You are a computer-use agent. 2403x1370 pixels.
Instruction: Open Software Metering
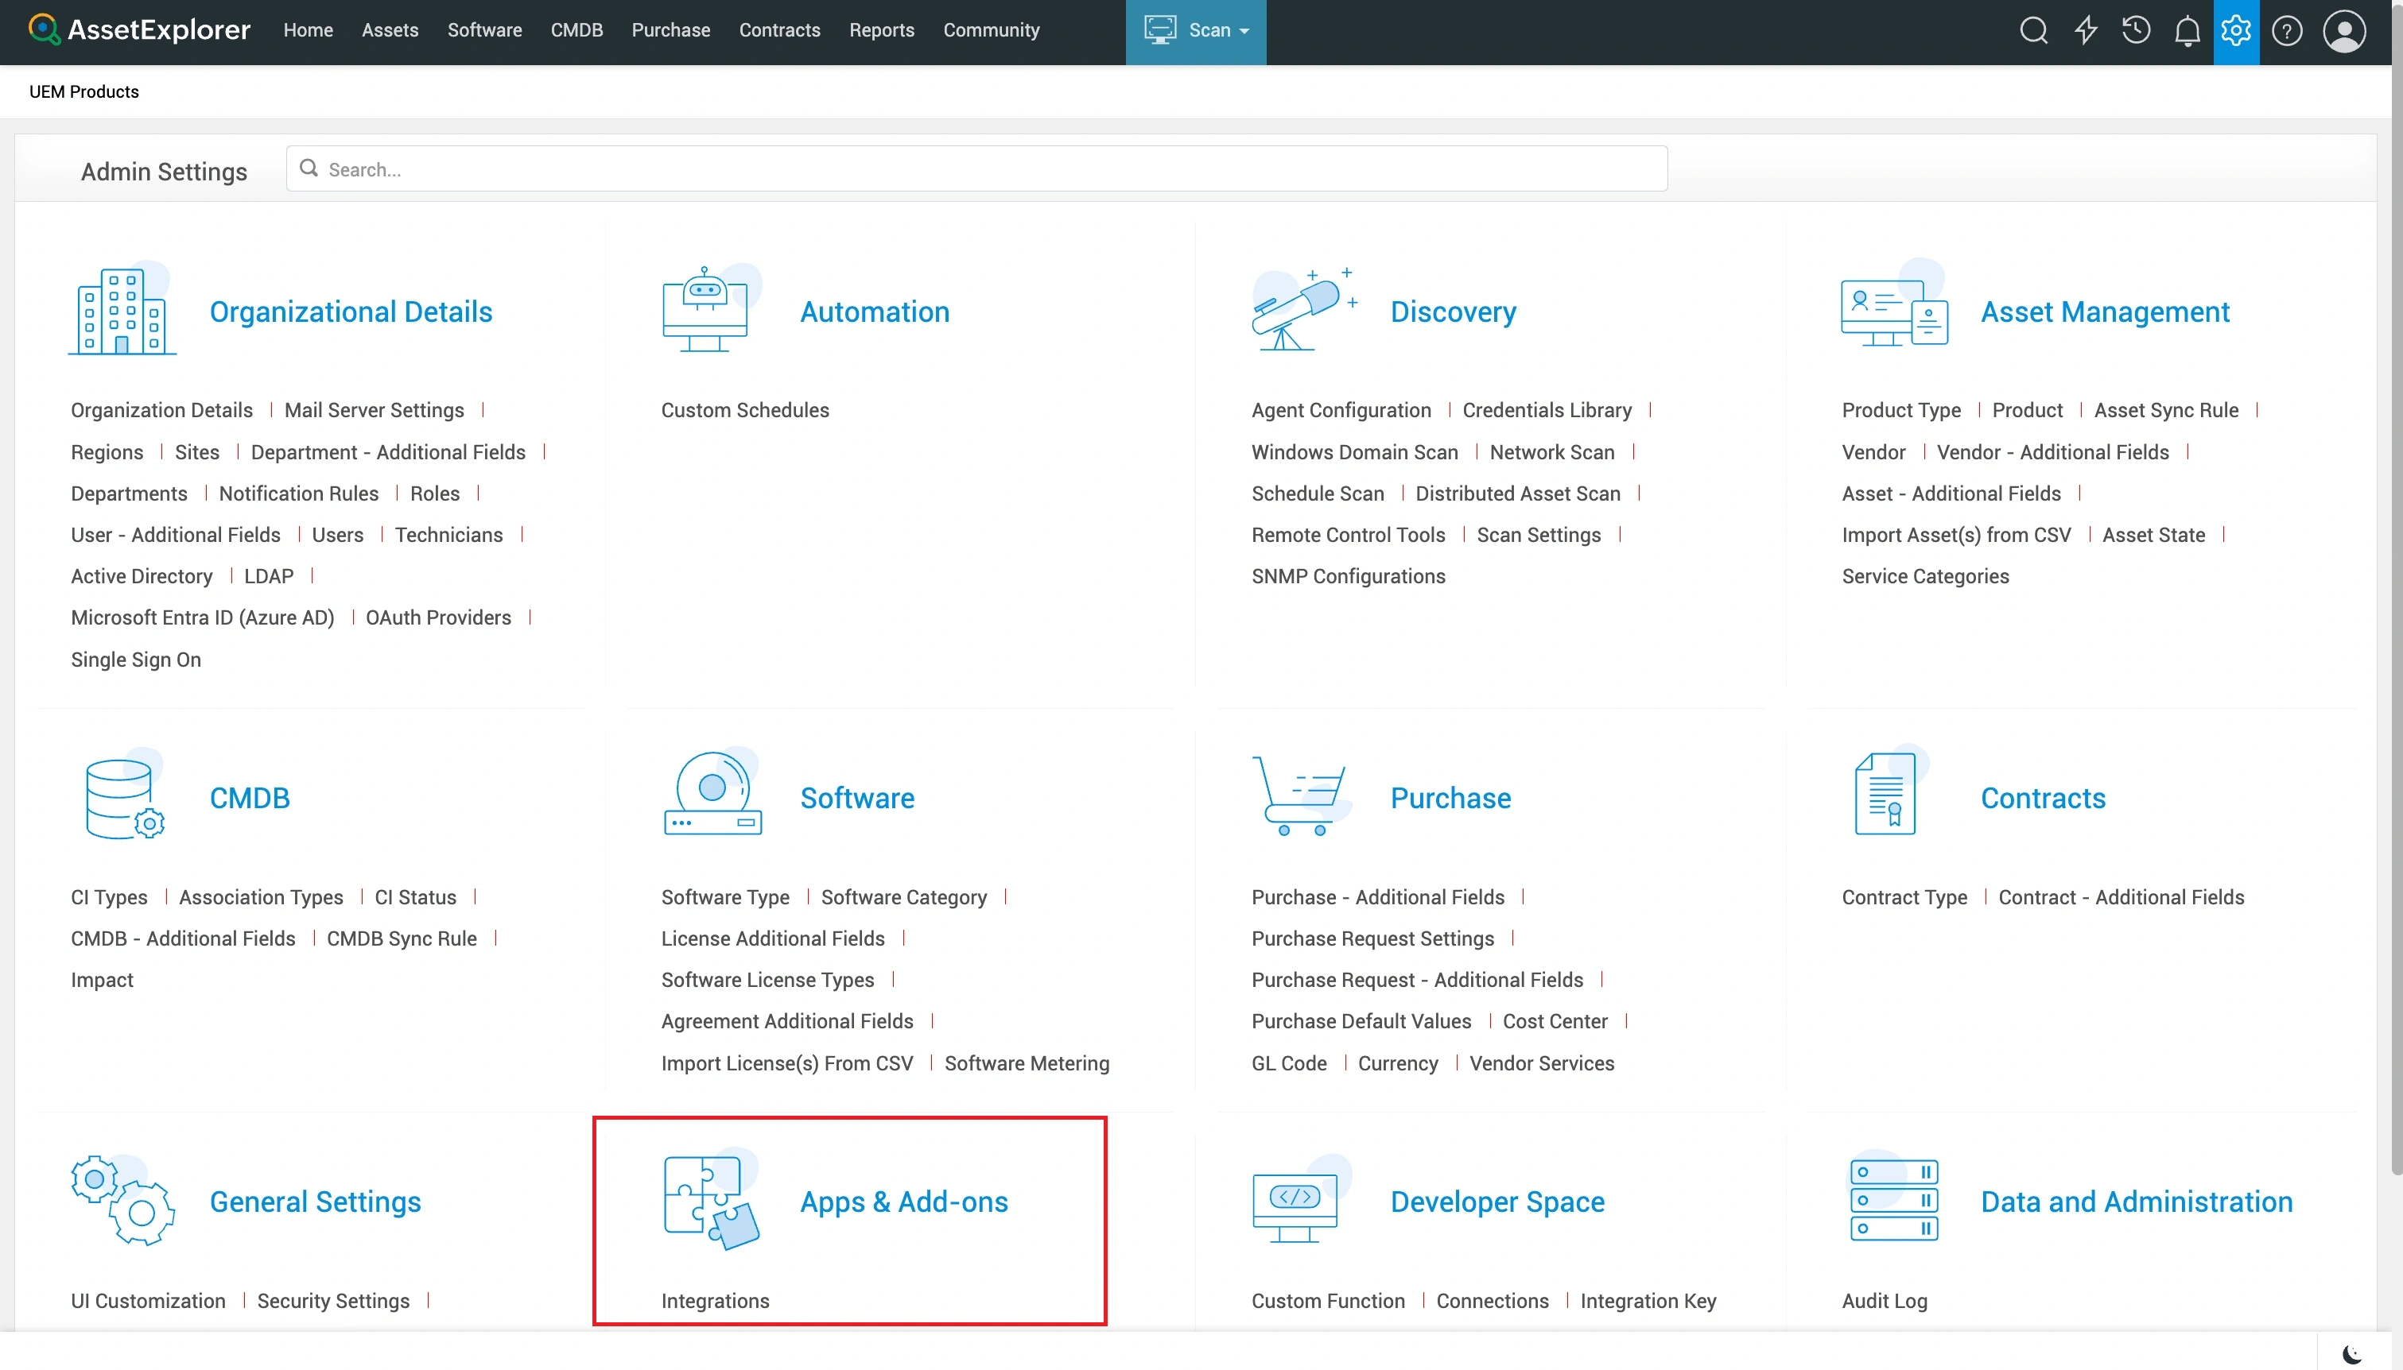[x=1027, y=1063]
